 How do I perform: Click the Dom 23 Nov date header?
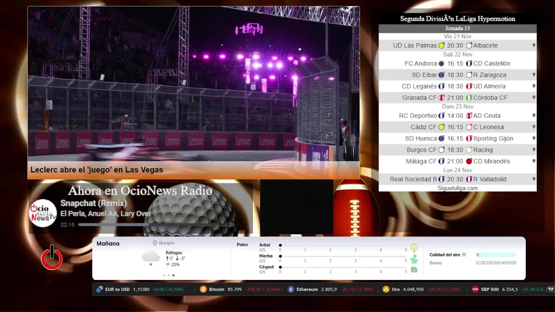pos(457,107)
